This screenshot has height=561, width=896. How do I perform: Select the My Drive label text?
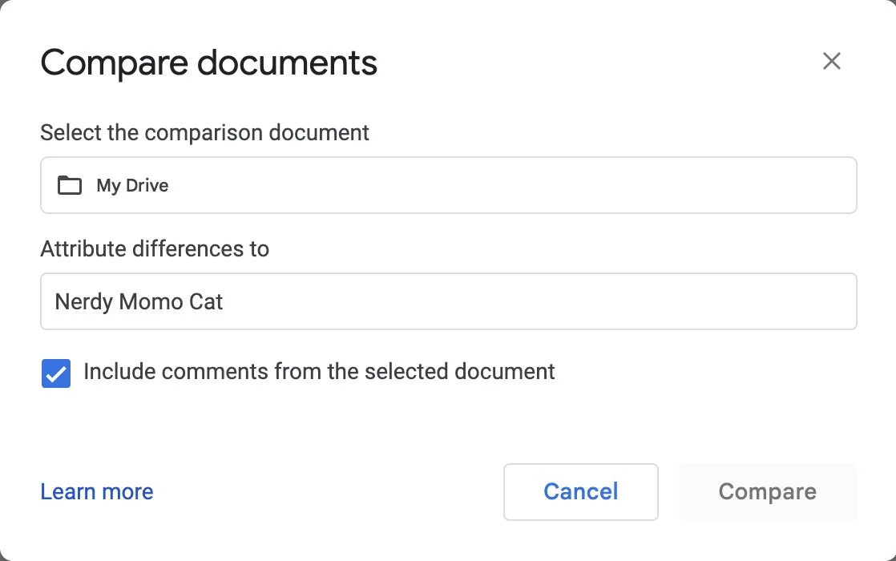[132, 186]
